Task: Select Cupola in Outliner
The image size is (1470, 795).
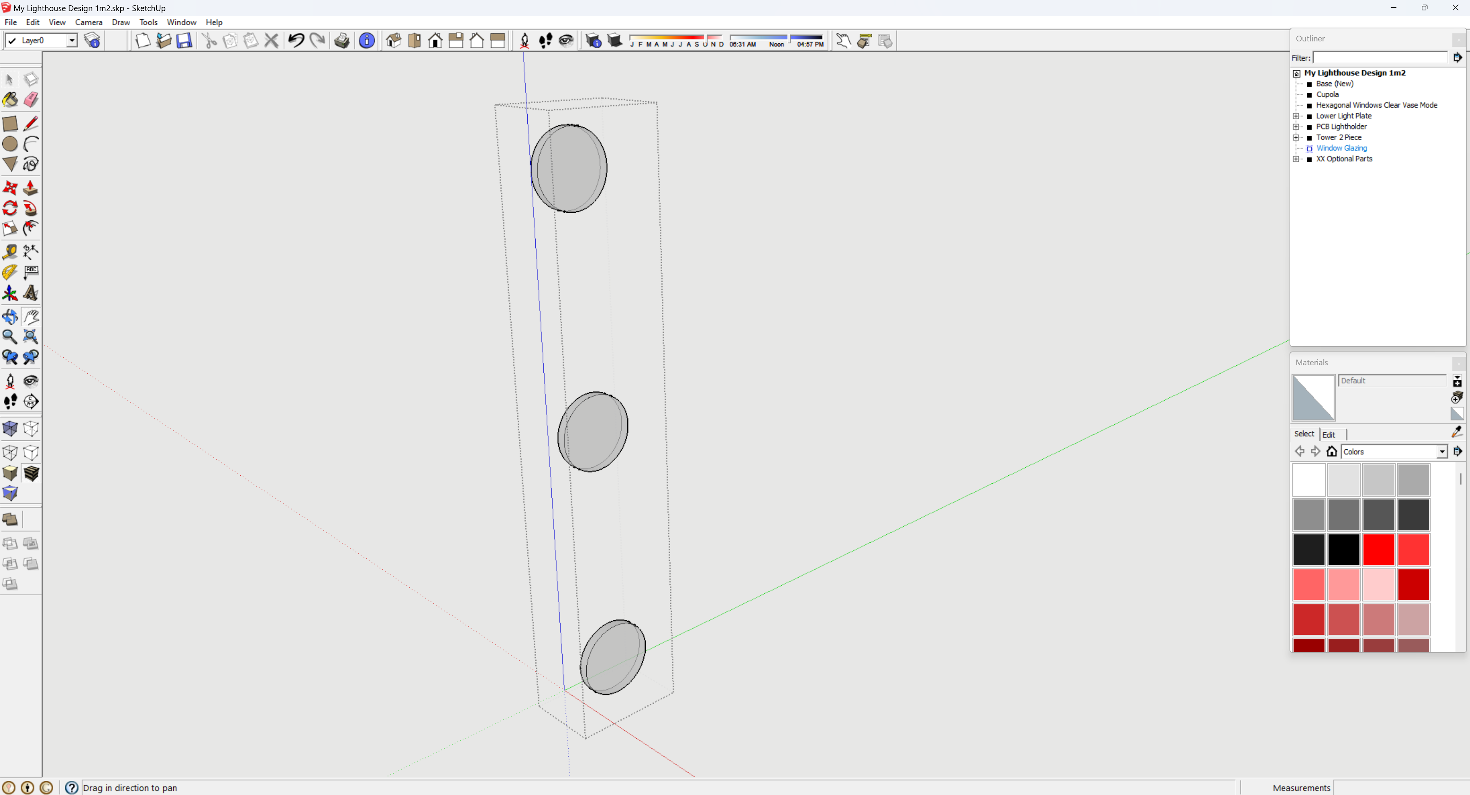Action: (x=1327, y=95)
